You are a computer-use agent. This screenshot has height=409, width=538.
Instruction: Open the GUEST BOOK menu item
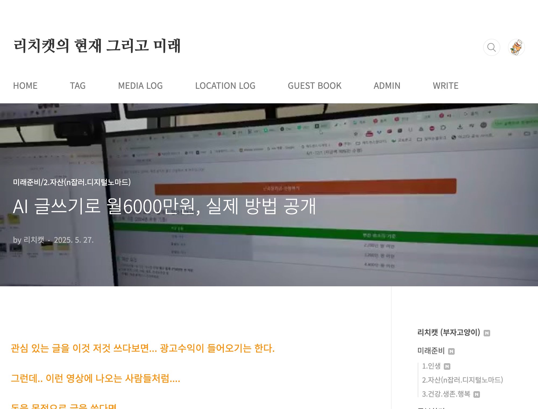(314, 86)
